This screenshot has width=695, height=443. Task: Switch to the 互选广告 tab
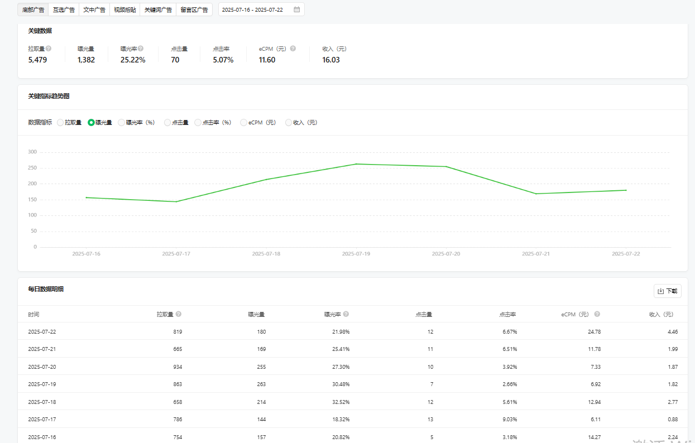coord(64,9)
